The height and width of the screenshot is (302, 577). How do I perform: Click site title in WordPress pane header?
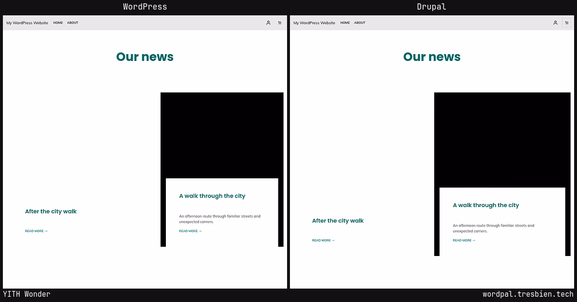click(27, 23)
